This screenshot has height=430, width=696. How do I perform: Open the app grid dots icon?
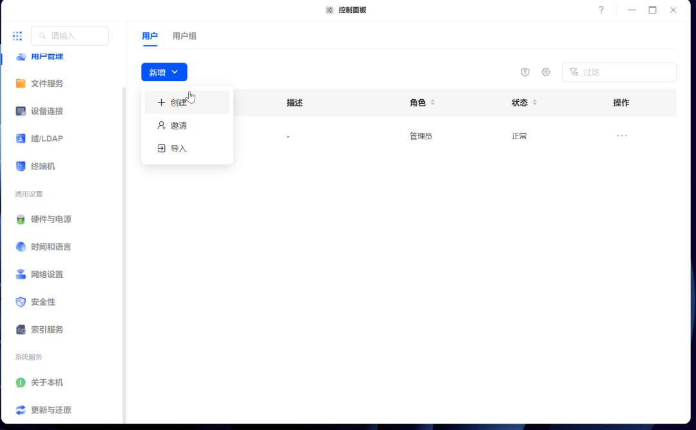pyautogui.click(x=17, y=36)
